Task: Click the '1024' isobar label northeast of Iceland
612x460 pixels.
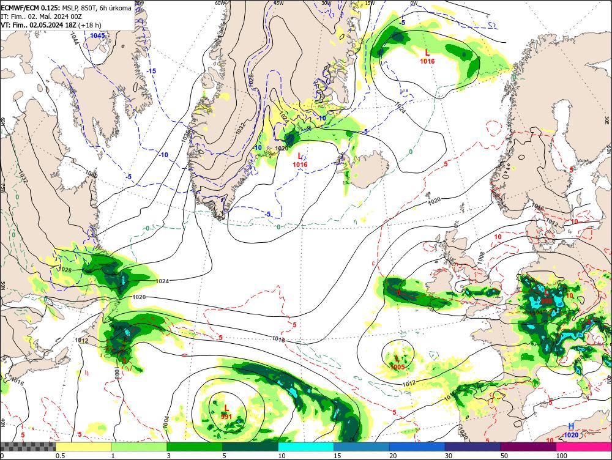Action: 401,108
